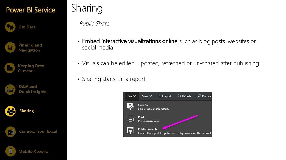Click the Refresh circular arrow icon

179,96
